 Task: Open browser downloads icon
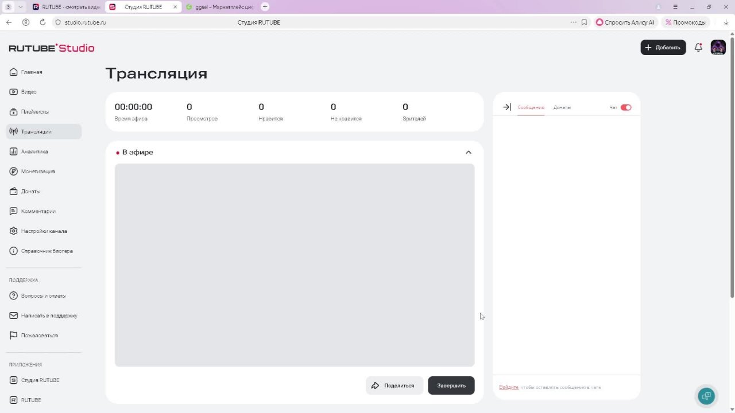point(726,22)
